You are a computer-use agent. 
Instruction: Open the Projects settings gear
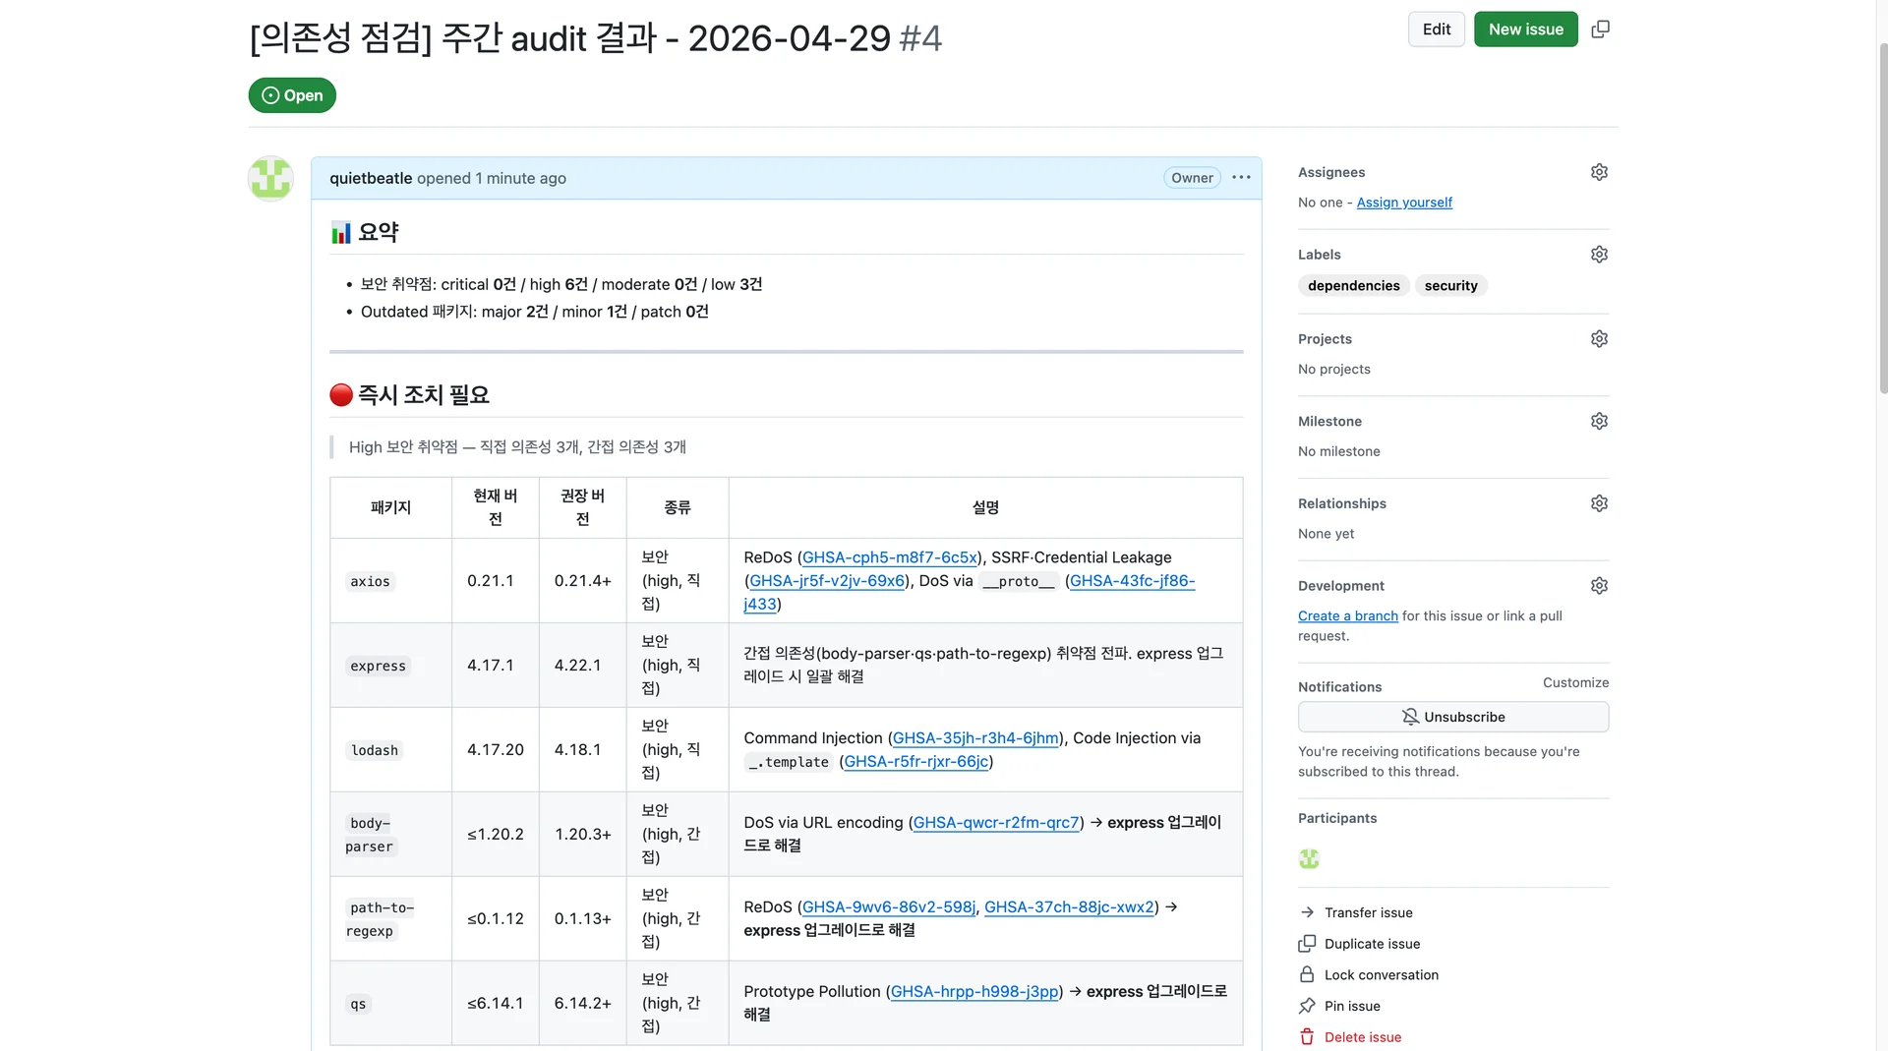(1598, 338)
